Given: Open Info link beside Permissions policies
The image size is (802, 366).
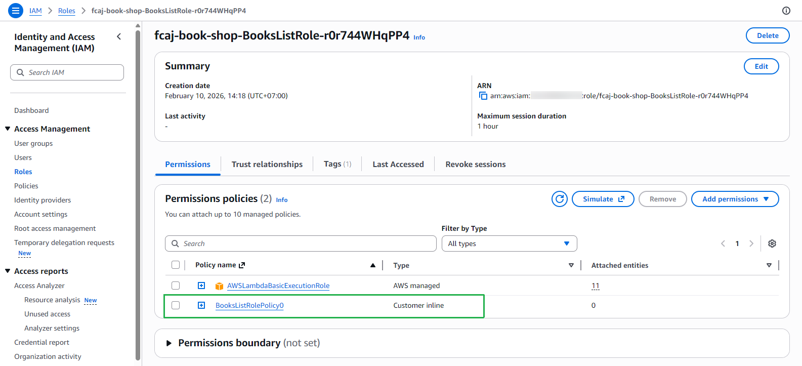Looking at the screenshot, I should [282, 200].
